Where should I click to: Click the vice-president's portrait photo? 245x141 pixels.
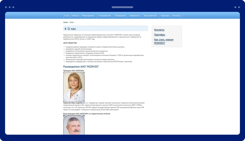click(74, 125)
